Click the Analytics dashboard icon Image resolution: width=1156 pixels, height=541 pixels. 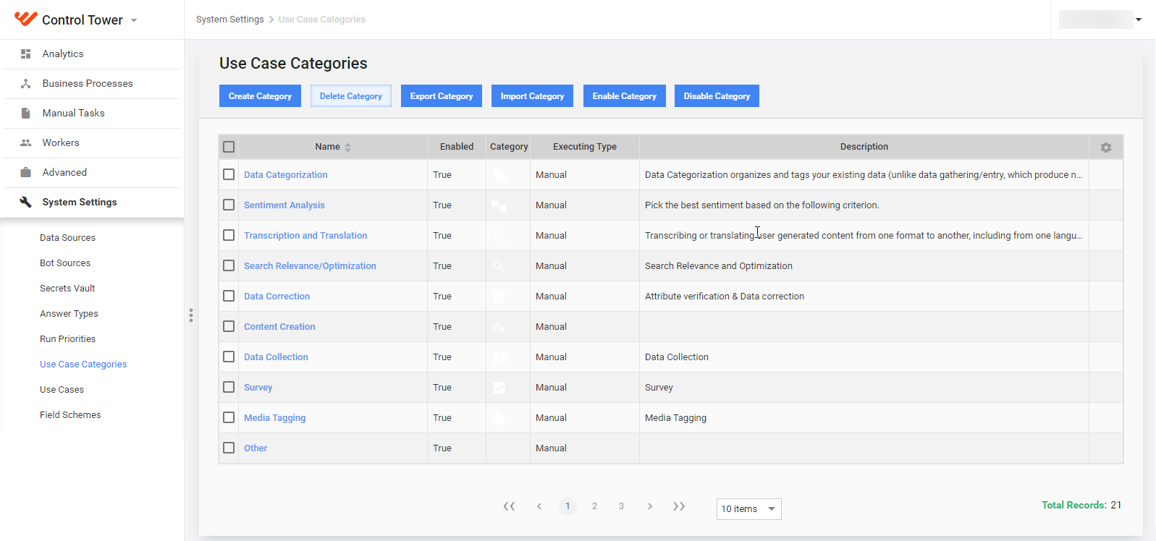pyautogui.click(x=26, y=54)
